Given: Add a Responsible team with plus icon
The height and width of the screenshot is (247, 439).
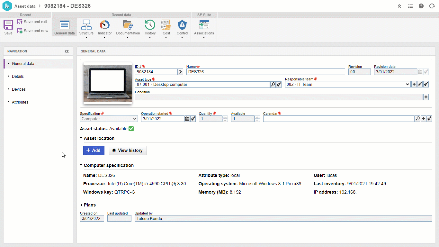Looking at the screenshot, I should (x=414, y=84).
